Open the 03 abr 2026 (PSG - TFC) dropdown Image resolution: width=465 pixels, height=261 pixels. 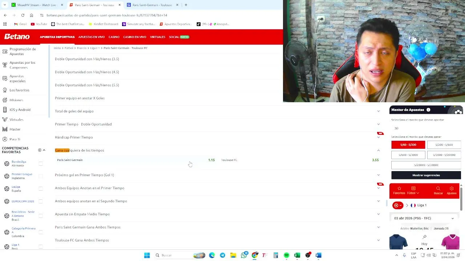pos(424,218)
